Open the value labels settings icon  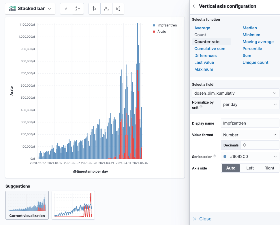[x=66, y=9]
